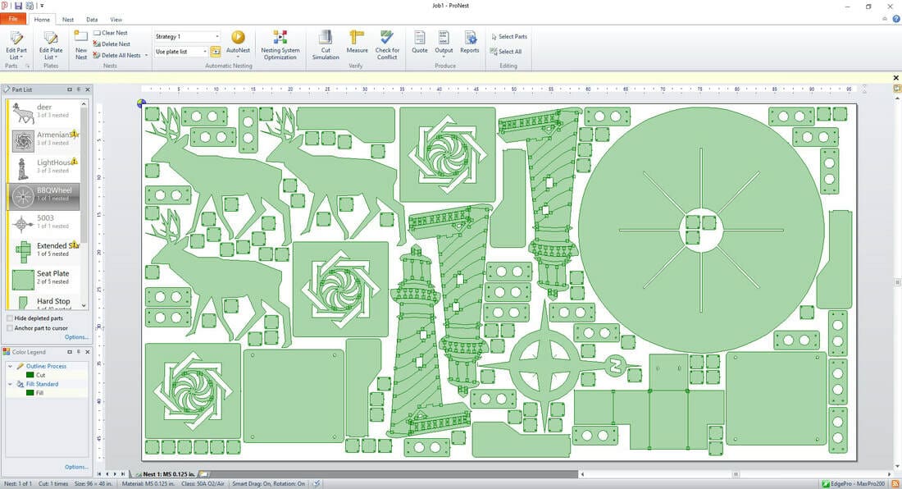Screen dimensions: 902x489
Task: Open Nesting System Optimization
Action: coord(280,44)
